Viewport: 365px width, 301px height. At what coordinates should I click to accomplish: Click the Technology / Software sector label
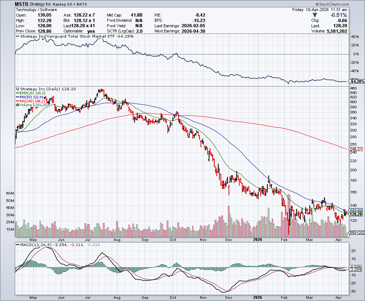tap(37, 10)
